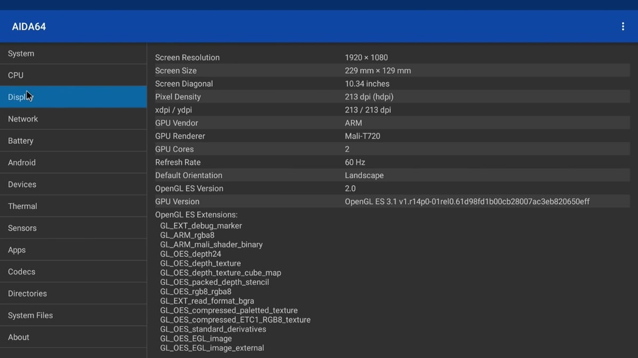Go to Network information
638x358 pixels.
23,119
